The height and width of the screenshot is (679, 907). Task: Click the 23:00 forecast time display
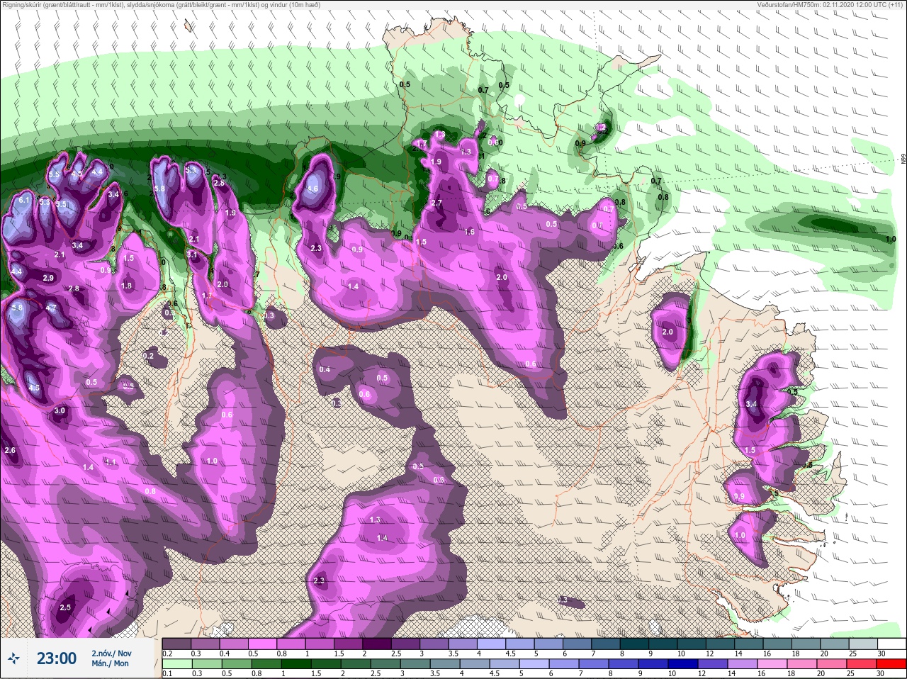57,659
